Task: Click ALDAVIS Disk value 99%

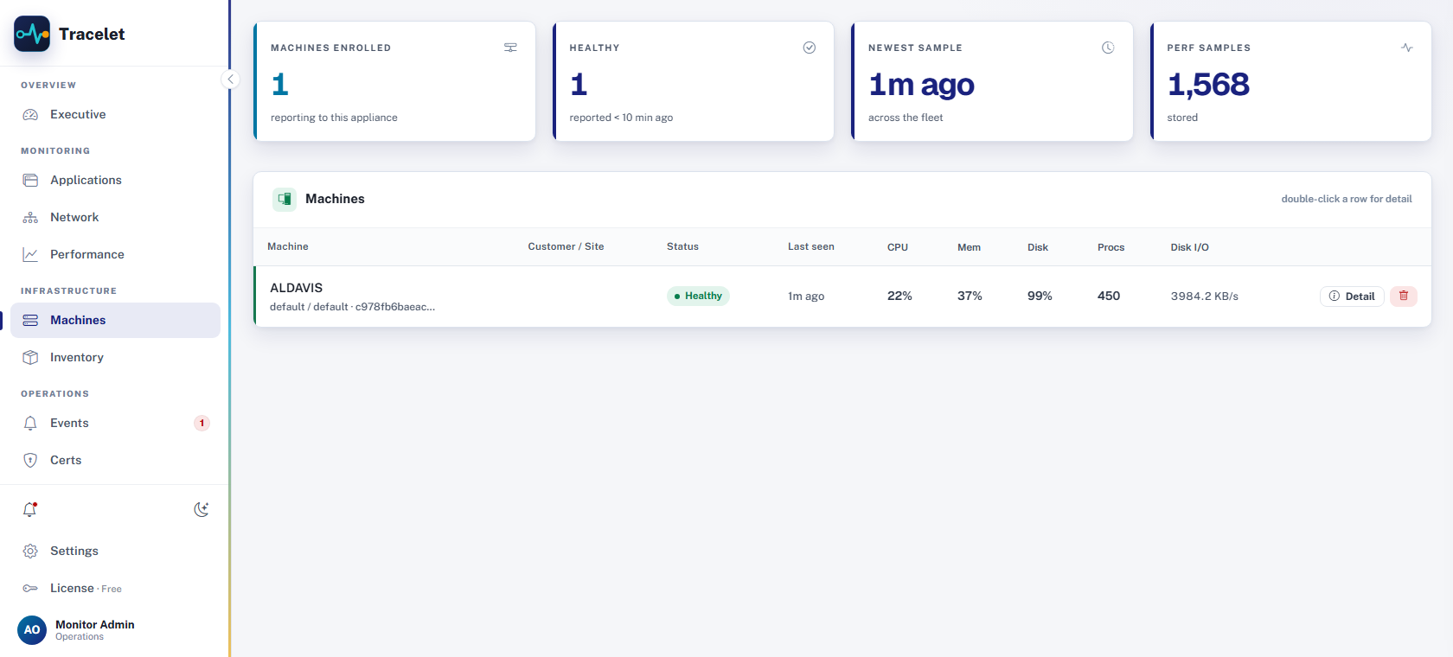Action: 1040,296
